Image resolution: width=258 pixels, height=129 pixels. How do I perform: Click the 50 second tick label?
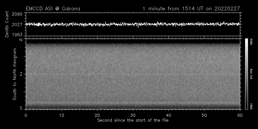204,115
